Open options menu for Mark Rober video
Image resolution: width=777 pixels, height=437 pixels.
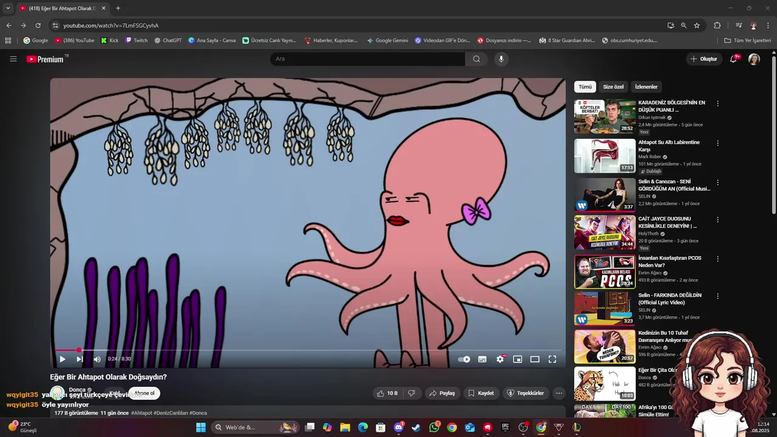pyautogui.click(x=718, y=143)
